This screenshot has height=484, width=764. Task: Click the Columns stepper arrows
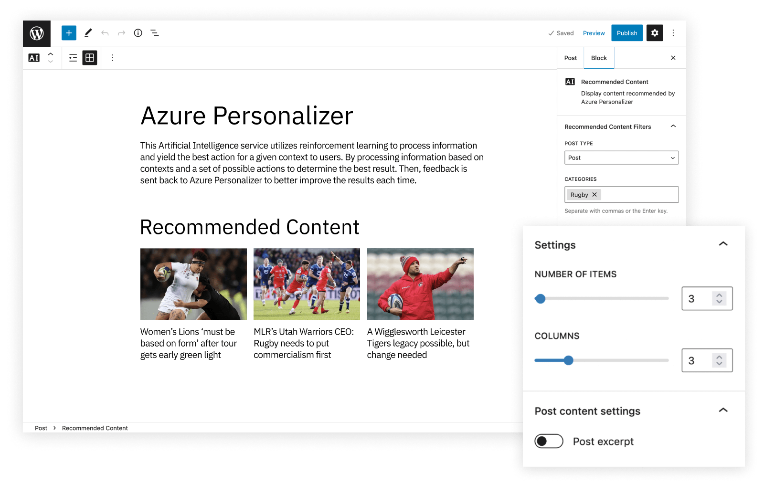719,360
